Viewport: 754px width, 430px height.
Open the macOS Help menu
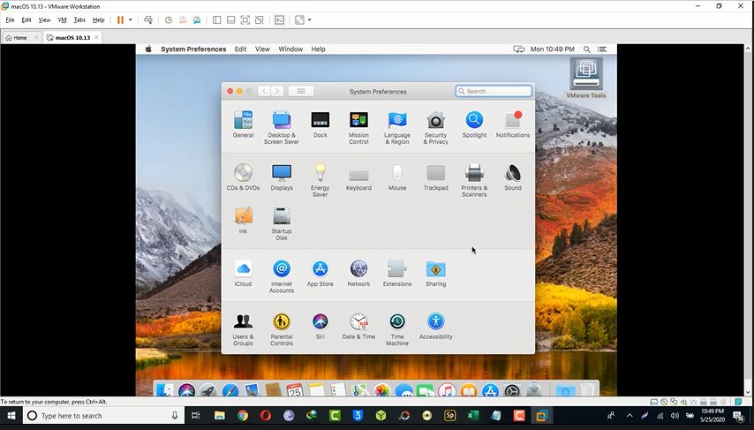tap(319, 49)
